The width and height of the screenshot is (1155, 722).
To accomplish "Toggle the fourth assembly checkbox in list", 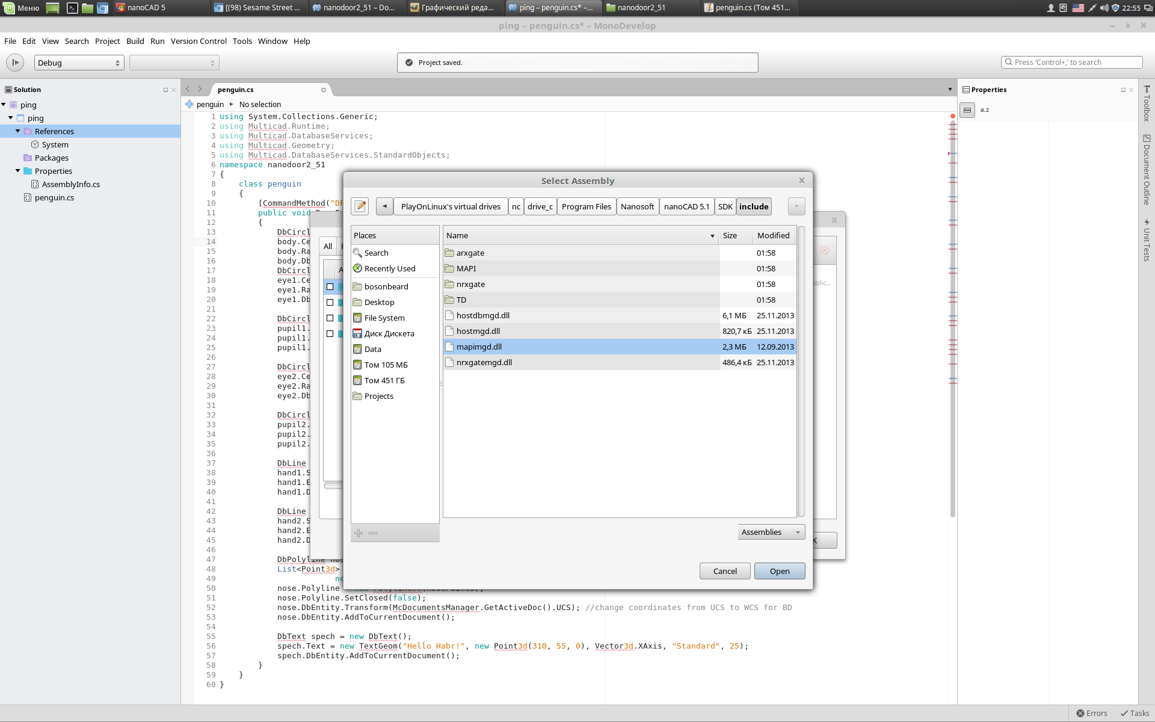I will (x=330, y=333).
